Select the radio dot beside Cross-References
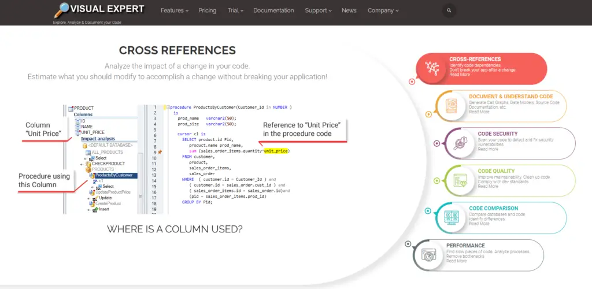592x289 pixels. [412, 81]
